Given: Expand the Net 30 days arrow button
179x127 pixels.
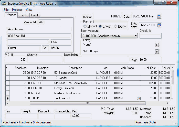Looking at the screenshot, I should pyautogui.click(x=157, y=51).
